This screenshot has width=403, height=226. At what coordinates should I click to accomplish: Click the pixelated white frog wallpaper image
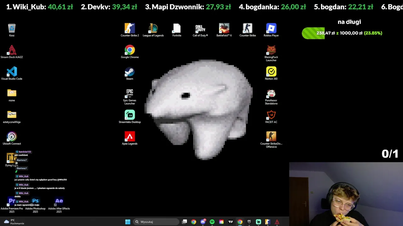pyautogui.click(x=198, y=109)
